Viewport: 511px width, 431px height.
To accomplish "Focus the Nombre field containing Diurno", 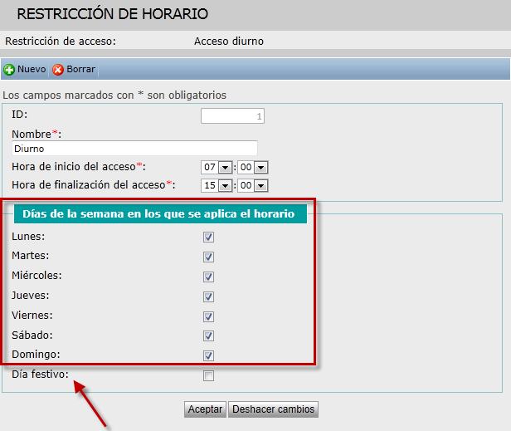I will tap(134, 149).
